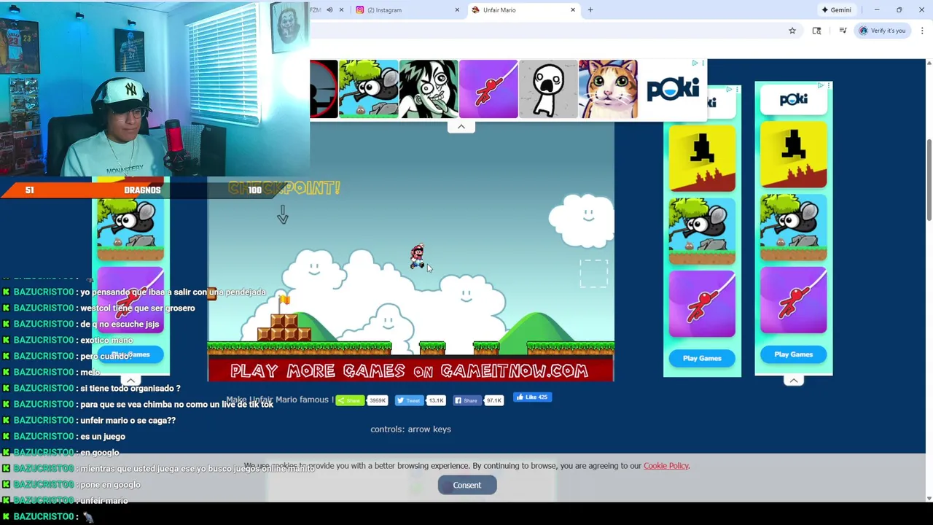Open the fly game in middle-right ad
933x525 pixels.
point(702,231)
